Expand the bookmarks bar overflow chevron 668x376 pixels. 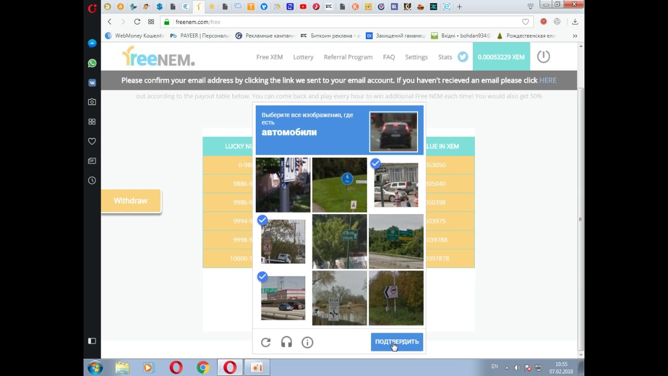(575, 36)
